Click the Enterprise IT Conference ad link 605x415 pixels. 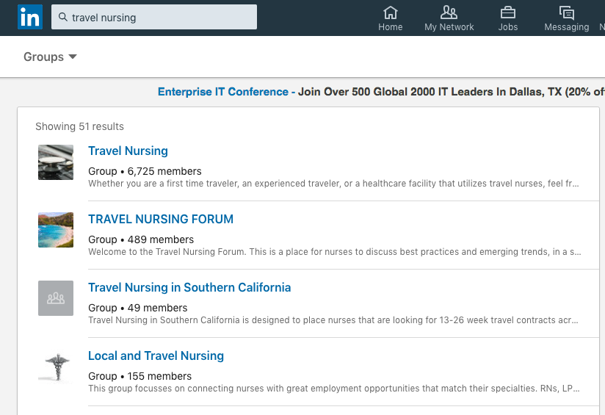pyautogui.click(x=222, y=92)
